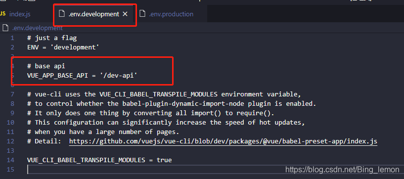Click the .env.development tab file icon
This screenshot has height=179, width=404.
(x=62, y=14)
